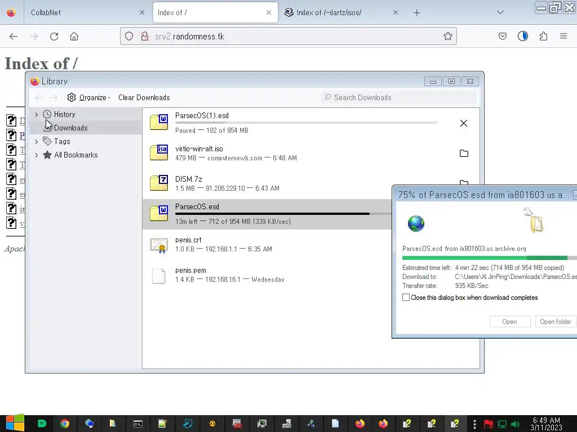577x432 pixels.
Task: Select Downloads in the Library sidebar
Action: click(x=70, y=128)
